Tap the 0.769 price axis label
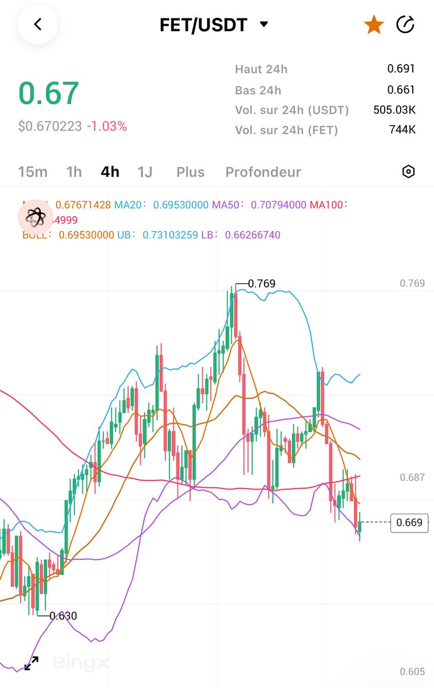 click(412, 283)
